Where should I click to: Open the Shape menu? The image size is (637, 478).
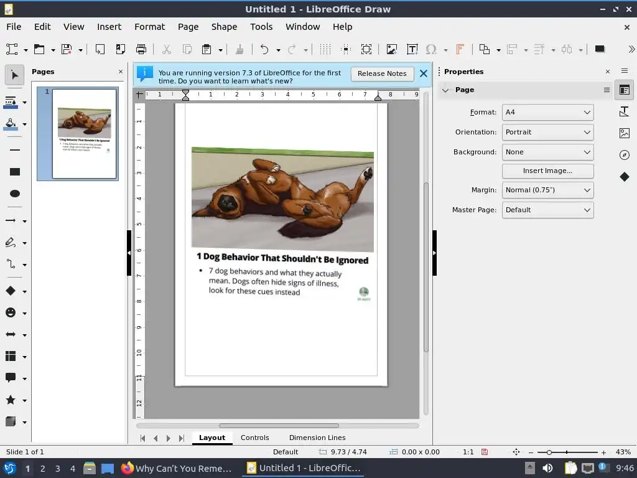pyautogui.click(x=224, y=27)
